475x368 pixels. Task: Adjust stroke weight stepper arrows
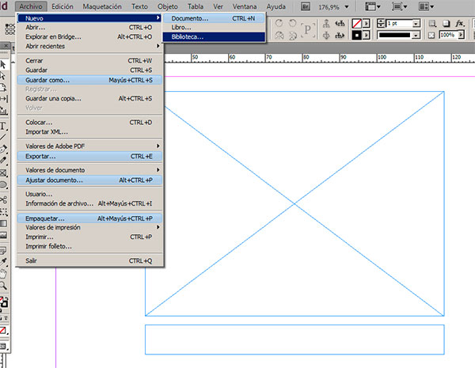tap(381, 23)
